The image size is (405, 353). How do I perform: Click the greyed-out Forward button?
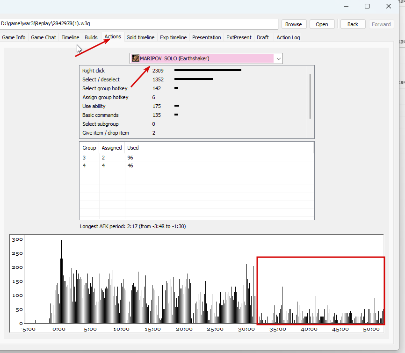[381, 24]
